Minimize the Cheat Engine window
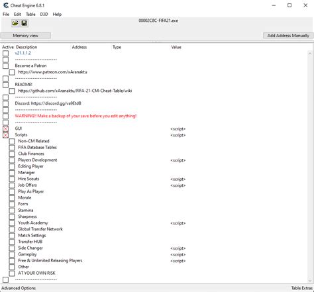This screenshot has width=314, height=292. click(x=274, y=5)
